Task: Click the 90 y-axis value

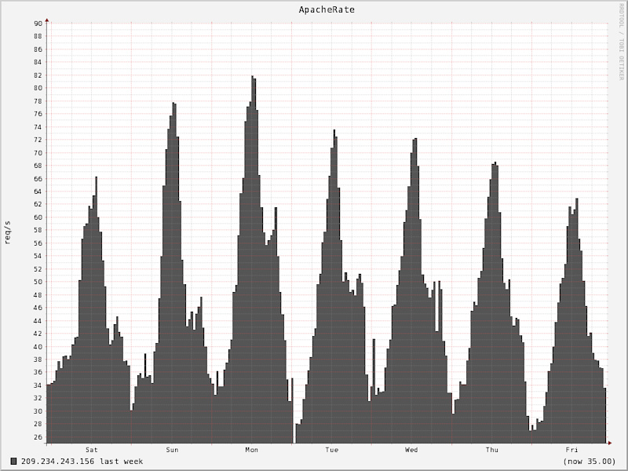Action: tap(38, 24)
